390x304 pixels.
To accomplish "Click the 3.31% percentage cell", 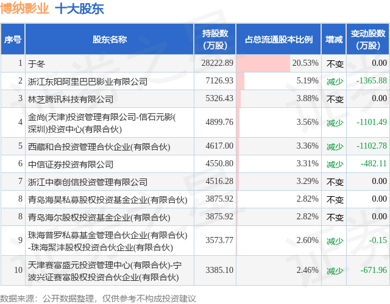I will pyautogui.click(x=278, y=164).
